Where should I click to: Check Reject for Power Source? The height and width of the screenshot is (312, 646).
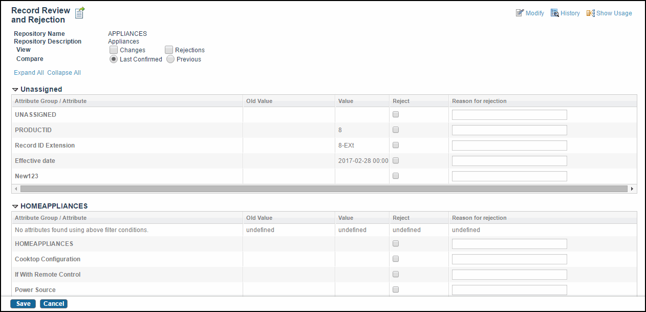pyautogui.click(x=396, y=290)
